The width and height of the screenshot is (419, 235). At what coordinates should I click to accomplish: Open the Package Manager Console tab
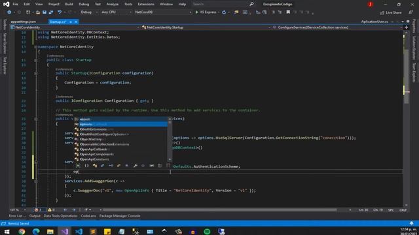120,216
